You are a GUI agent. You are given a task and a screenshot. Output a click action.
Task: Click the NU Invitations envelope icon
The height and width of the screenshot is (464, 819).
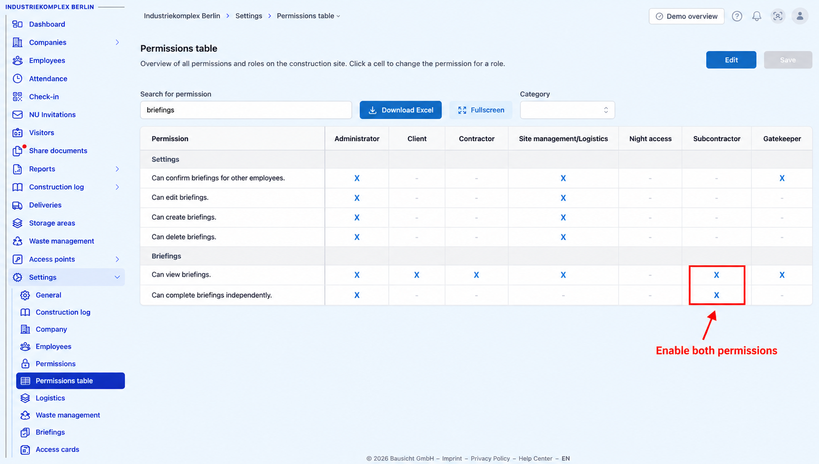tap(18, 114)
